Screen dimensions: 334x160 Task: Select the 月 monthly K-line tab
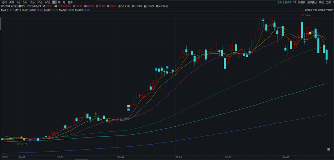pos(64,2)
